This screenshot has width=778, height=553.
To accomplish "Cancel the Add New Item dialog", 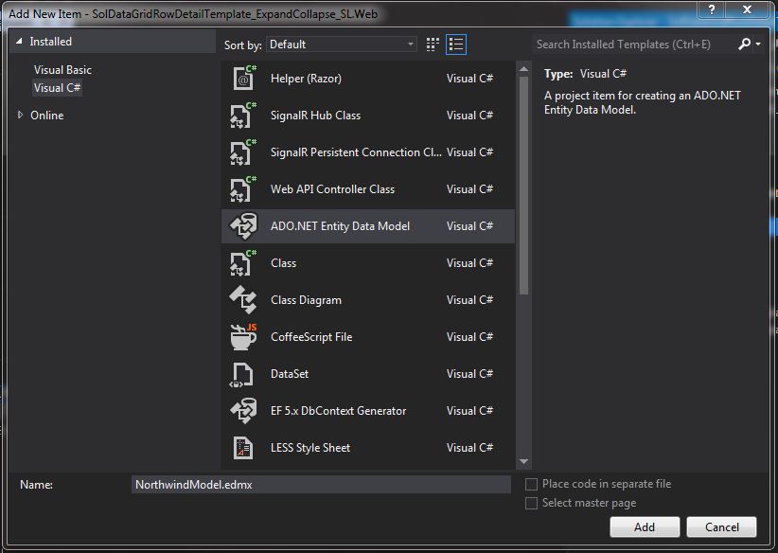I will click(x=721, y=526).
